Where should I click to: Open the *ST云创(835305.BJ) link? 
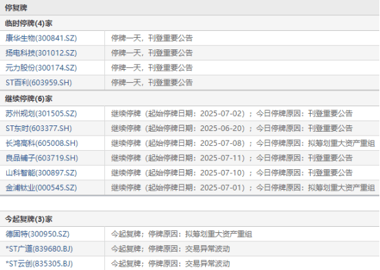click(x=39, y=263)
